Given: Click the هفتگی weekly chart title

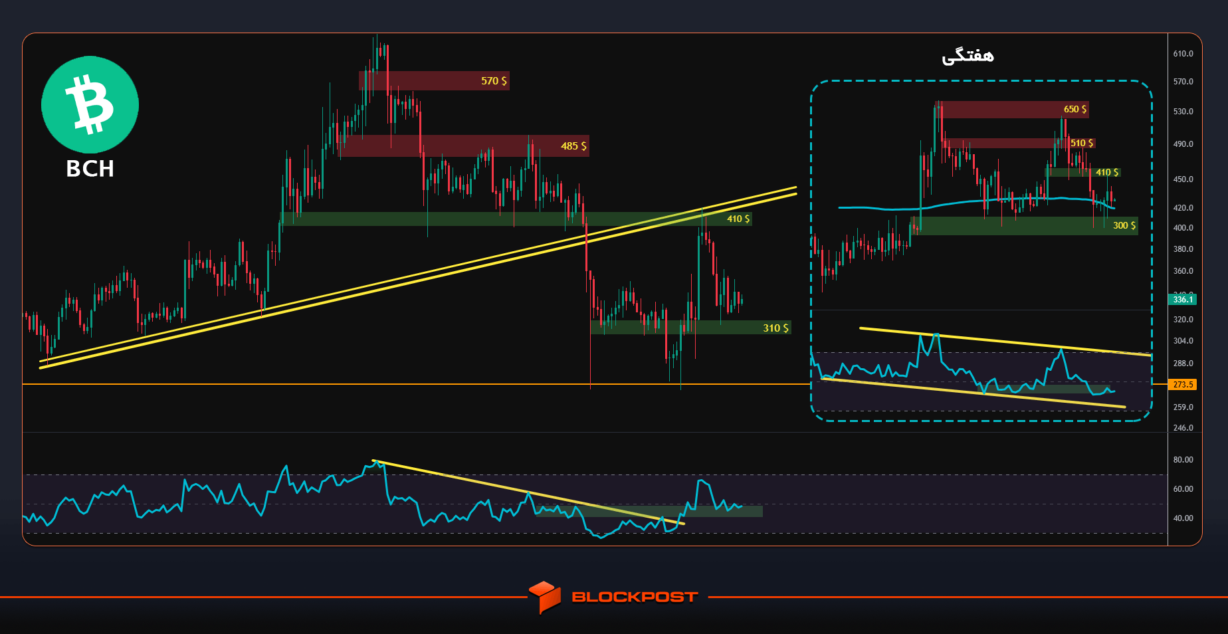Looking at the screenshot, I should click(968, 56).
